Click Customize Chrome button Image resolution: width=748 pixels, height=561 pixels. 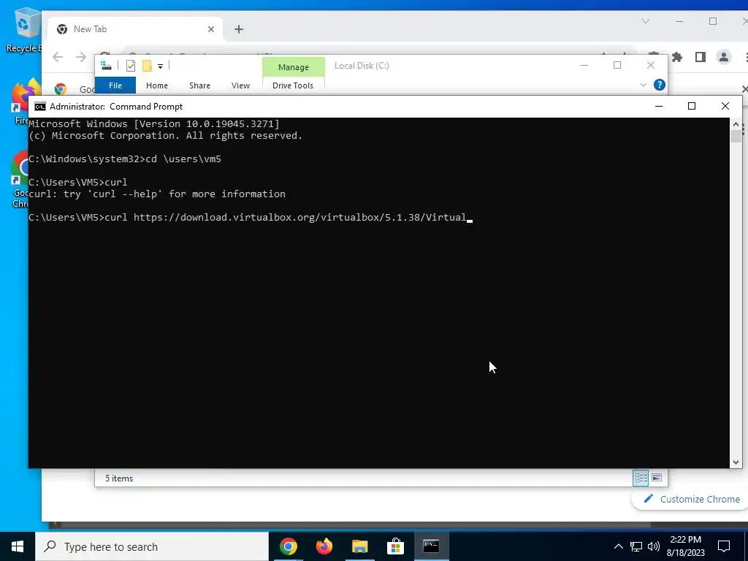(x=691, y=499)
